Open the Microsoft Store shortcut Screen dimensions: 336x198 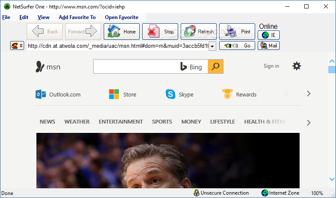tap(123, 94)
